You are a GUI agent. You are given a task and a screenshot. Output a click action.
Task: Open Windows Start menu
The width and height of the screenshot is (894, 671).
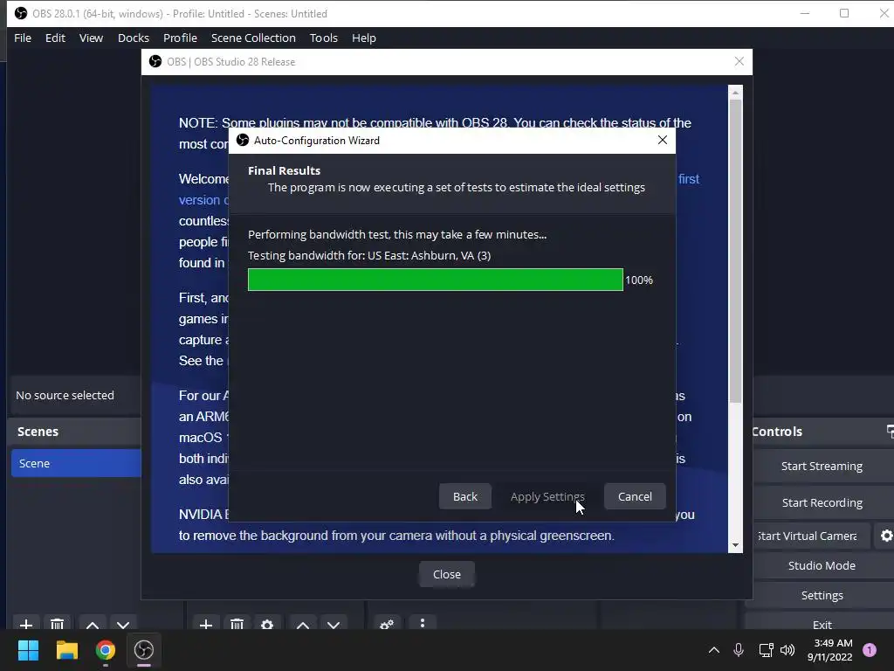(x=28, y=650)
